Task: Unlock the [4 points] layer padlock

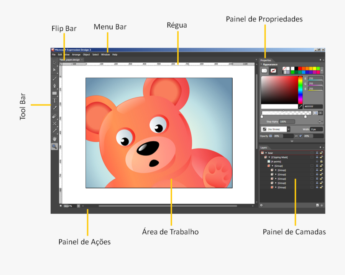Action: tap(321, 161)
